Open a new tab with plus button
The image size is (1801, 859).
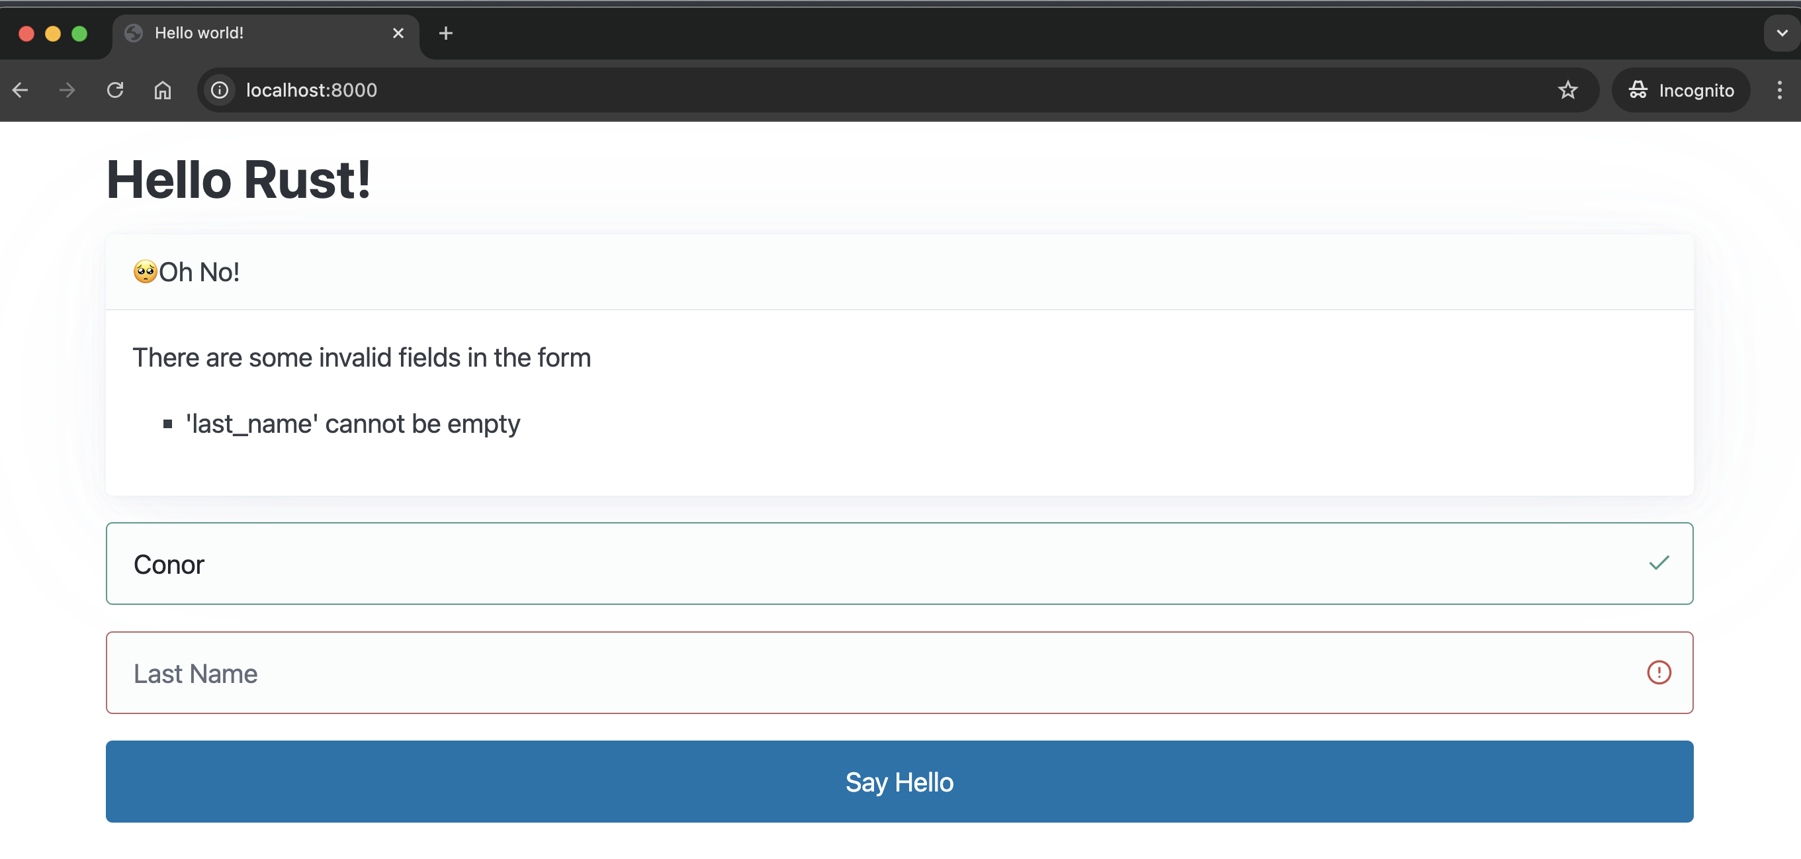click(445, 33)
